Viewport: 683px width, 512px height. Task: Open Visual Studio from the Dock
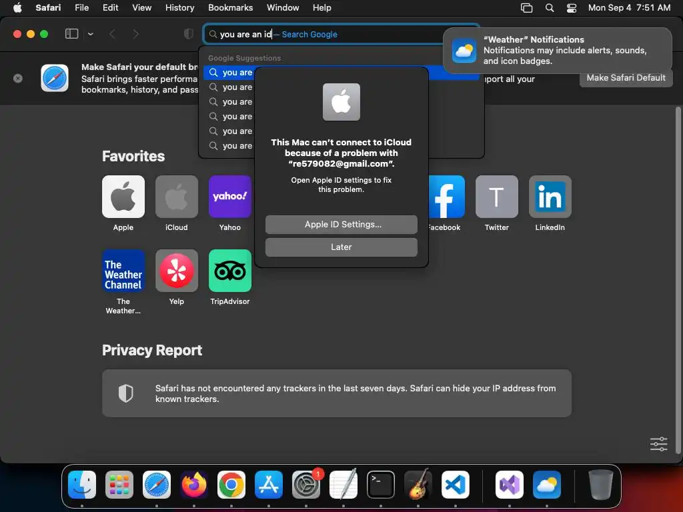pyautogui.click(x=510, y=485)
